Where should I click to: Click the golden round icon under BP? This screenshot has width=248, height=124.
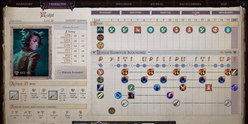click(100, 45)
